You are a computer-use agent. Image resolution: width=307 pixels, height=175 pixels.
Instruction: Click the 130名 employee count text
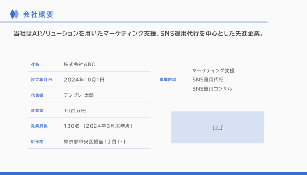(71, 126)
